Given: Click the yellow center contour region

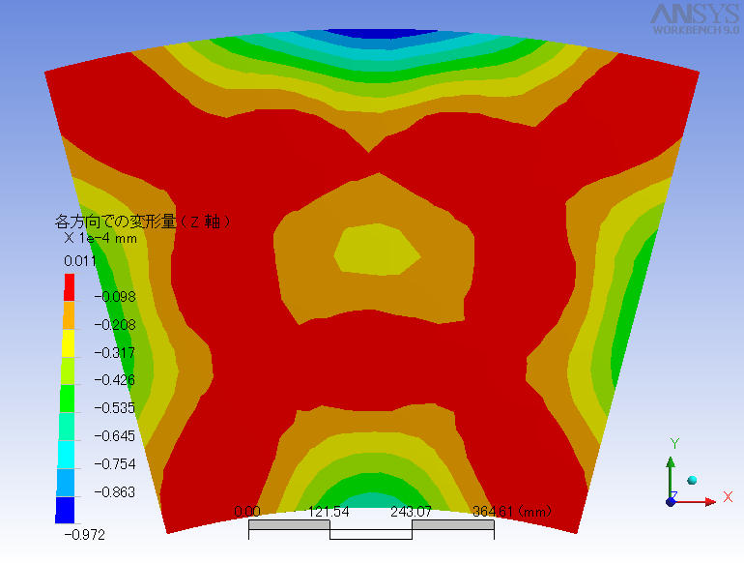Looking at the screenshot, I should click(376, 250).
